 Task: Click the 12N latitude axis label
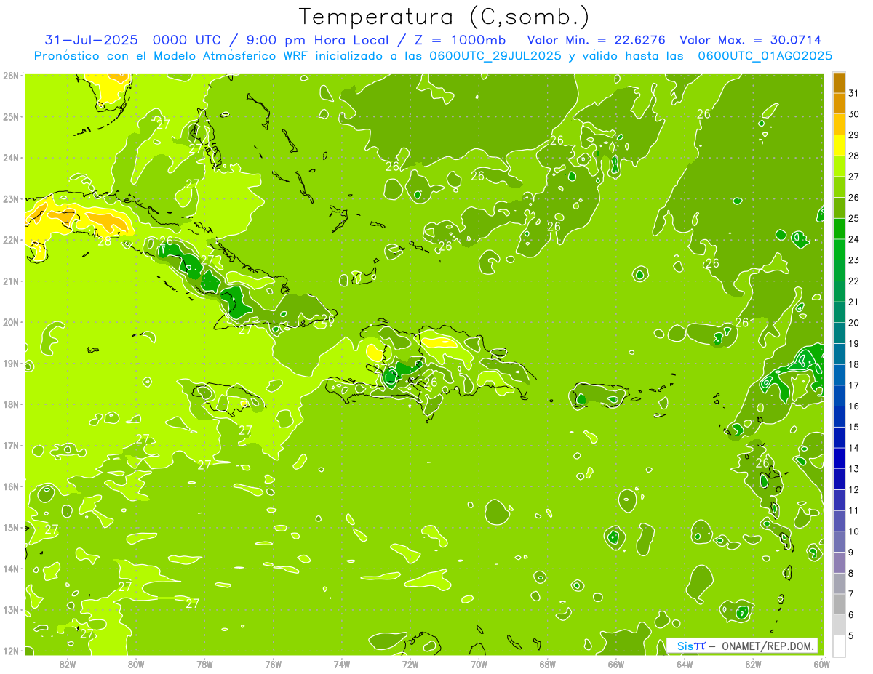click(x=11, y=651)
